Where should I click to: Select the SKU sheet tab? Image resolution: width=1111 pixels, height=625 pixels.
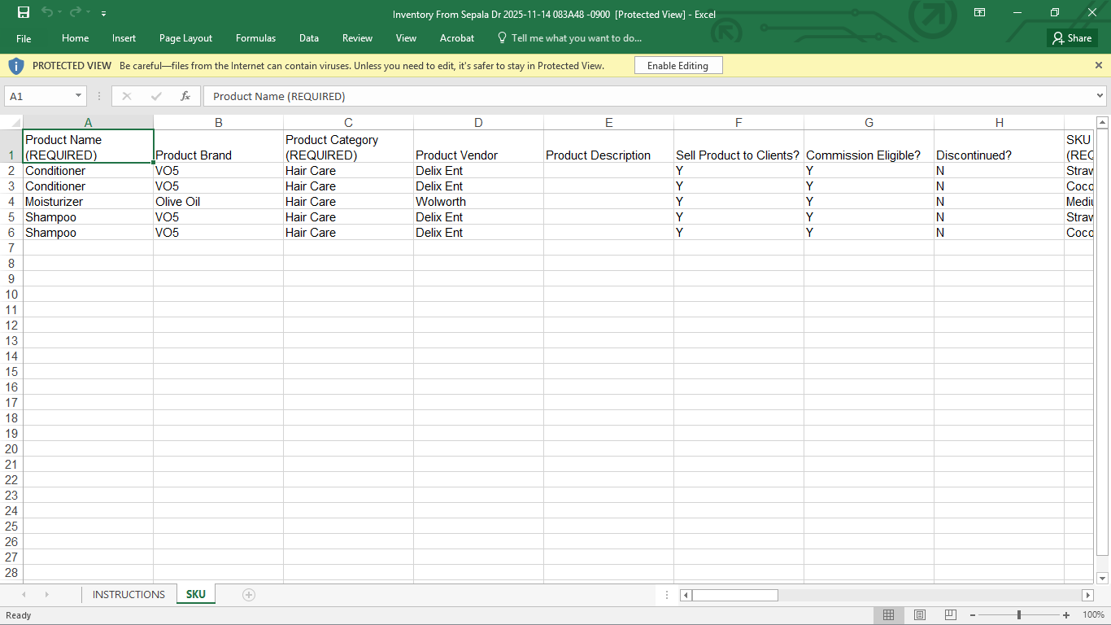tap(196, 595)
